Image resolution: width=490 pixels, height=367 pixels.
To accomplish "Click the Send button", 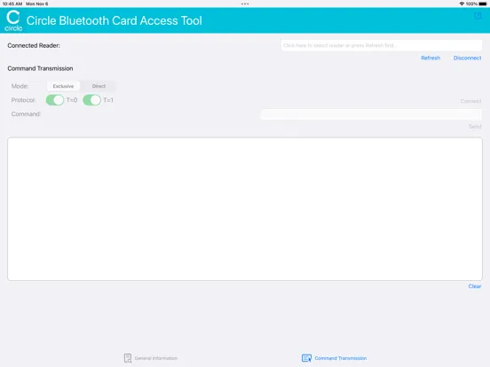I will 475,127.
